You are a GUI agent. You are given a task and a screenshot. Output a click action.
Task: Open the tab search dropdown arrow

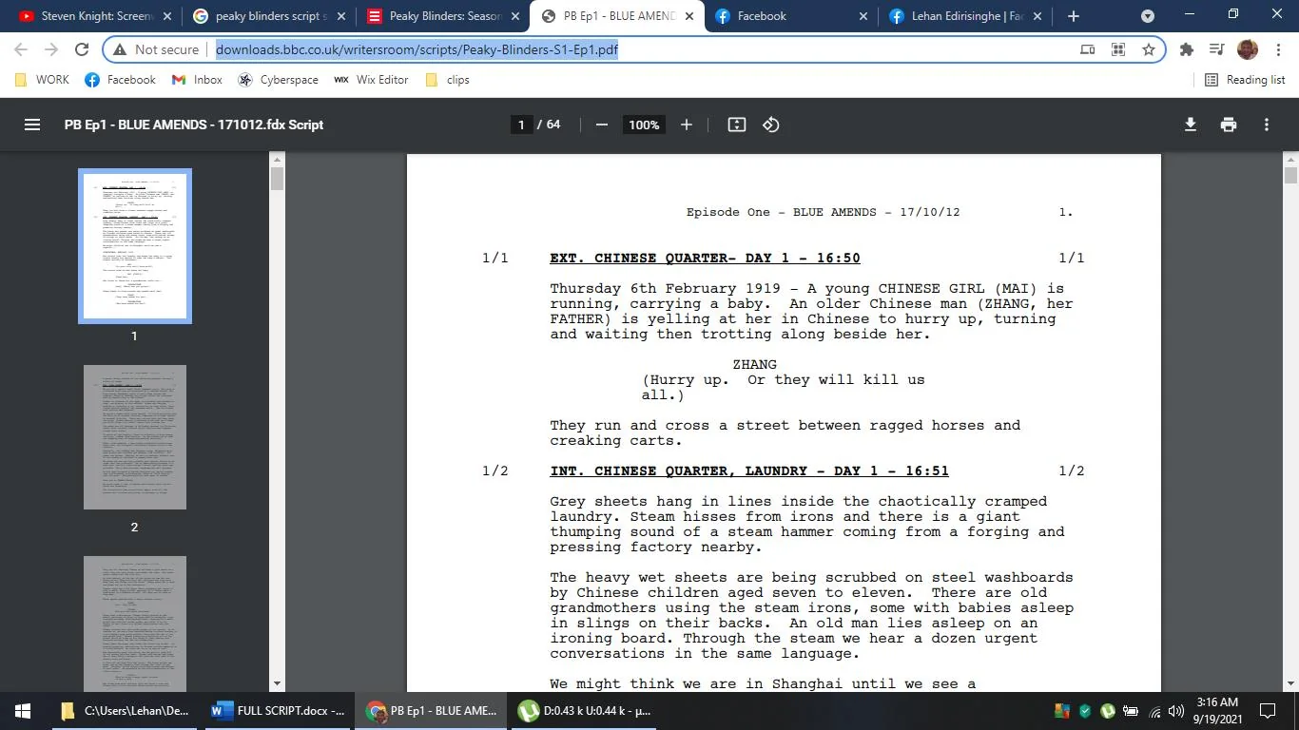1148,16
